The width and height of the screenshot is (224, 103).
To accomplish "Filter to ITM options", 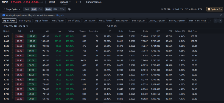I will pyautogui.click(x=55, y=9).
